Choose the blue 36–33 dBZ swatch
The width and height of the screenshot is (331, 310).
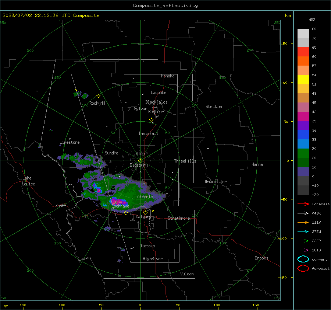point(303,135)
